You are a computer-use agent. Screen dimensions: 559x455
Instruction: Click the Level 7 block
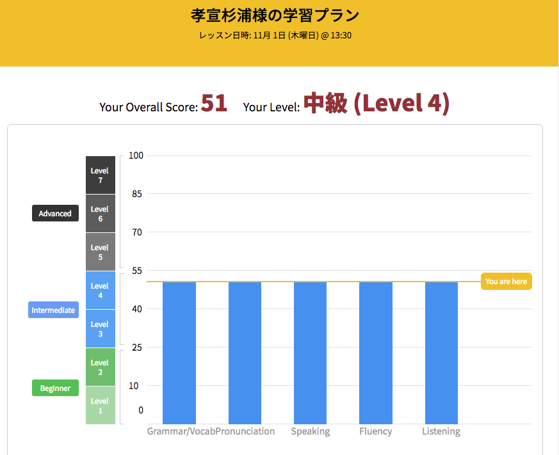(x=100, y=175)
